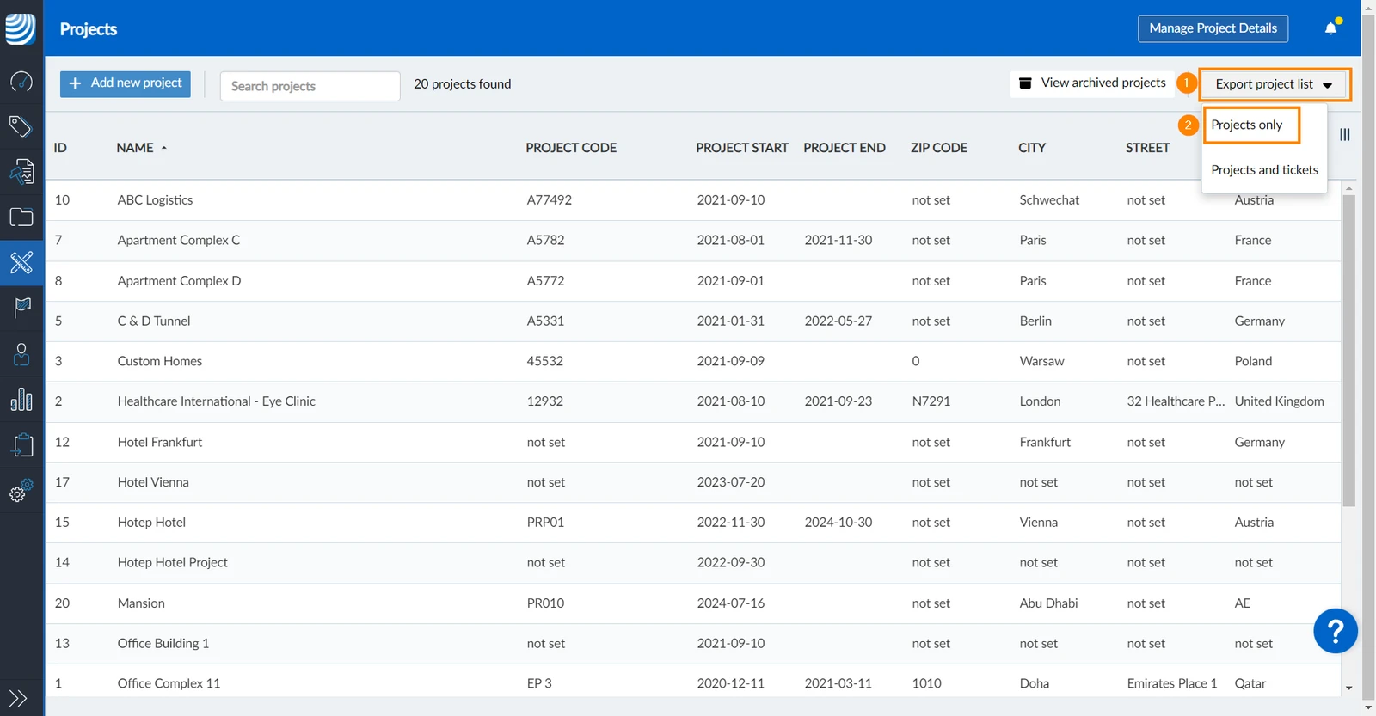This screenshot has width=1376, height=716.
Task: Open the column chooser bars icon
Action: click(1345, 135)
